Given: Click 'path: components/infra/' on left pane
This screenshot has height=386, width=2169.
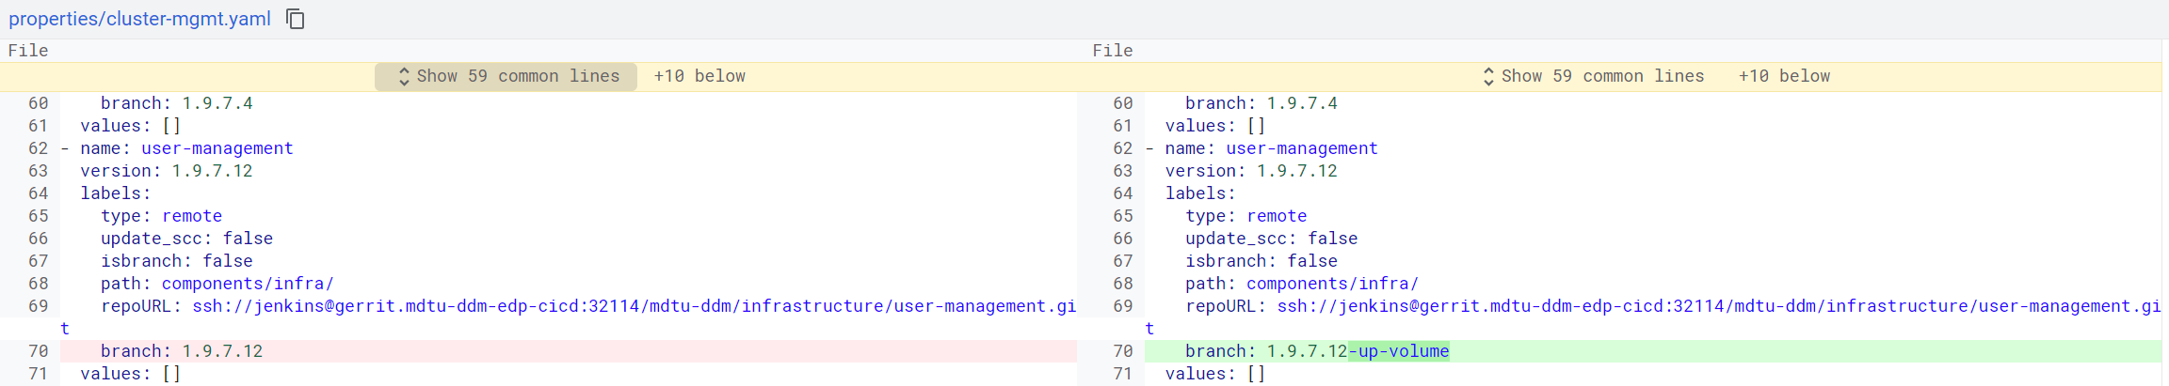Looking at the screenshot, I should point(217,284).
